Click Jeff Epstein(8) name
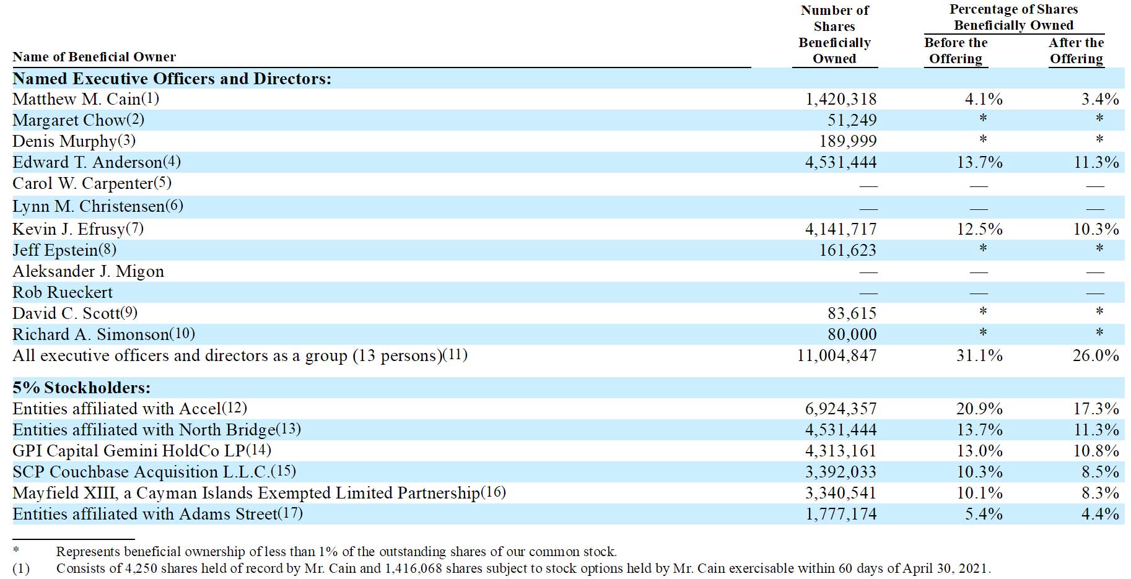 [64, 250]
